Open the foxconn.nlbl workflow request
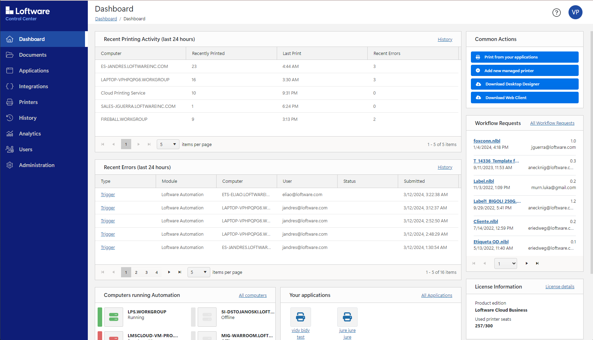 (x=487, y=141)
